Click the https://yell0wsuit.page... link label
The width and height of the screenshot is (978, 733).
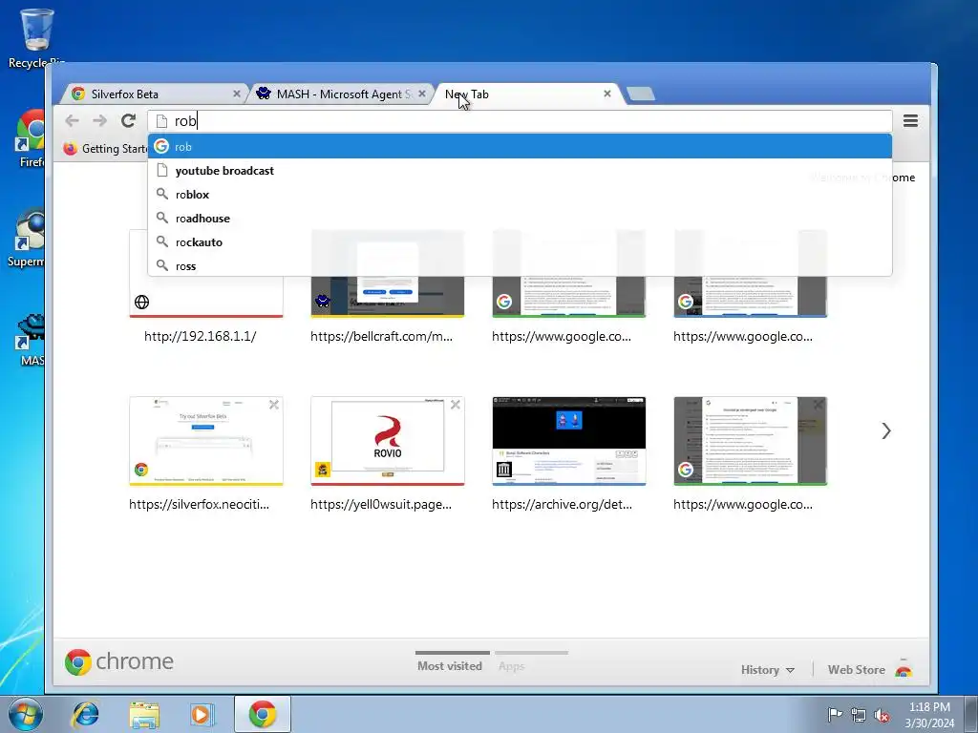pos(381,504)
